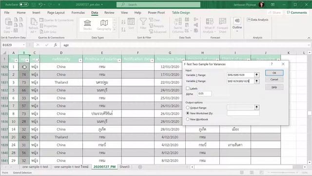The image size is (312, 176).
Task: Open column A filter dropdown
Action: (x=16, y=60)
